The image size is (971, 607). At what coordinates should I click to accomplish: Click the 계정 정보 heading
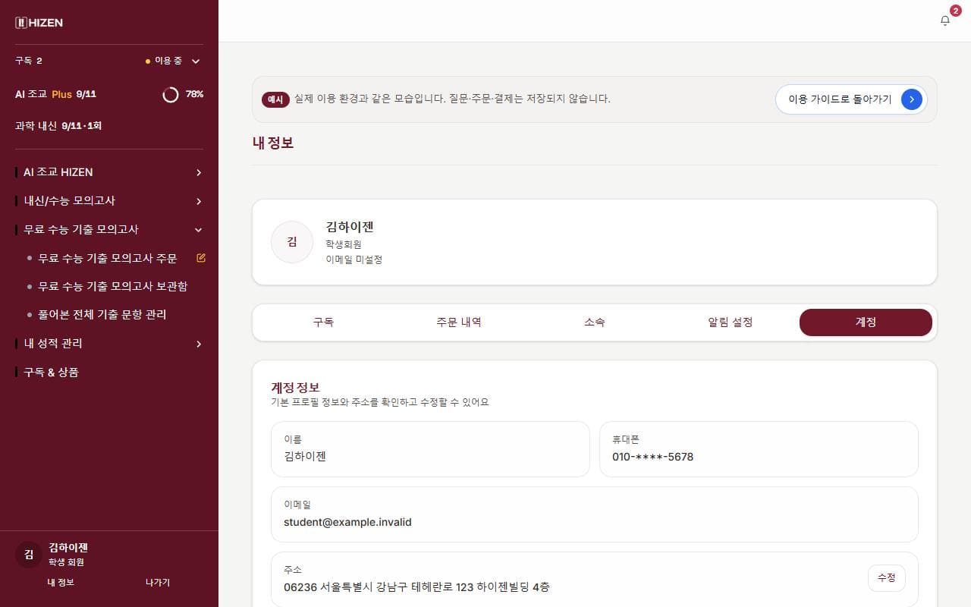click(296, 387)
